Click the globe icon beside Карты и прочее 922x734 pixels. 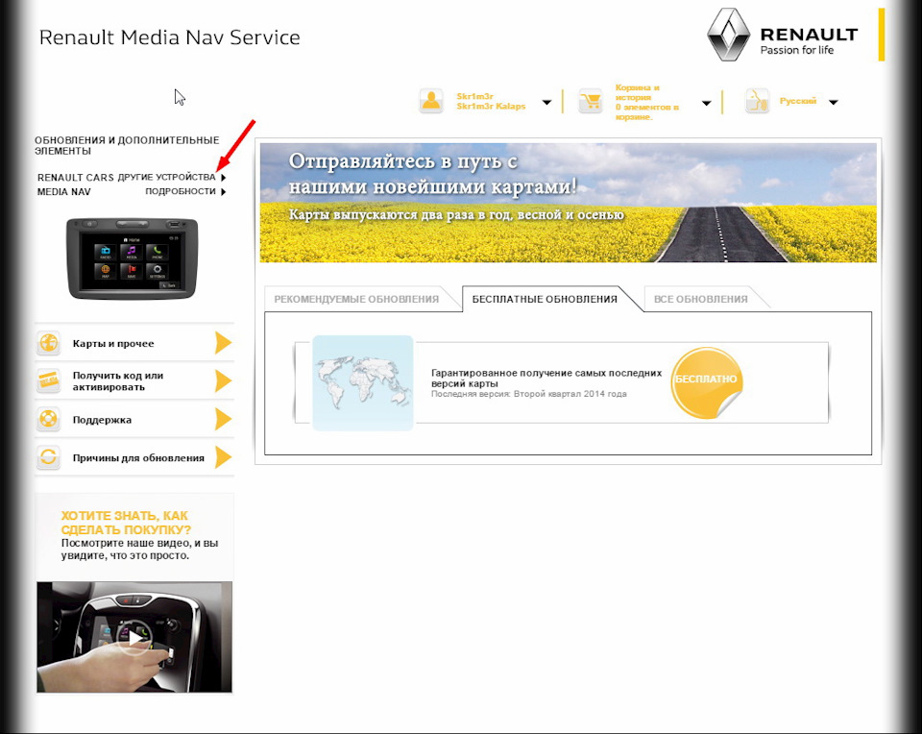[x=49, y=343]
